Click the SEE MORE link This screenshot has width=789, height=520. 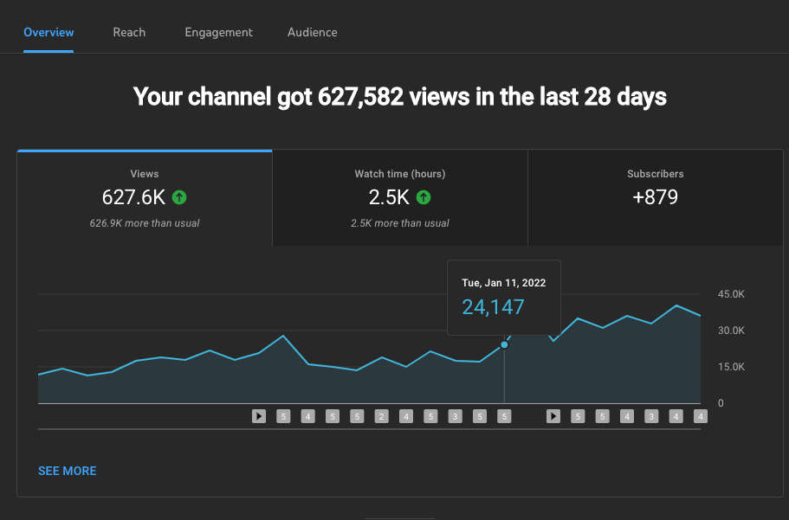[x=68, y=471]
